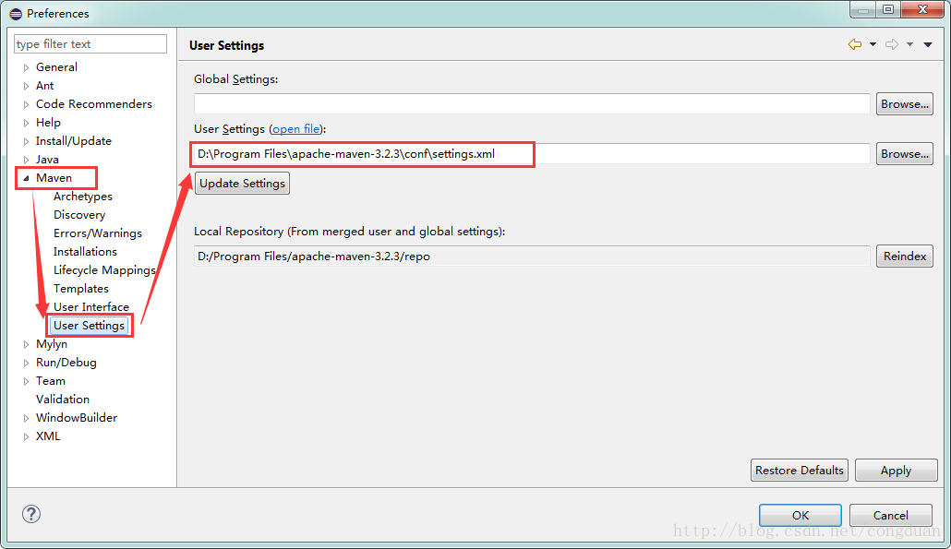The image size is (951, 549).
Task: Collapse the Maven tree node
Action: click(x=26, y=178)
